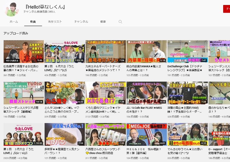Click the 広告業界で活躍する女社長 video title
Screen dimensions: 230x162
pos(23,68)
